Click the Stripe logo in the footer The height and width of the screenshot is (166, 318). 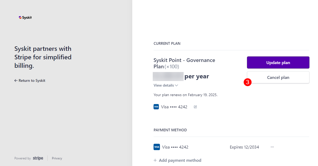coord(38,158)
